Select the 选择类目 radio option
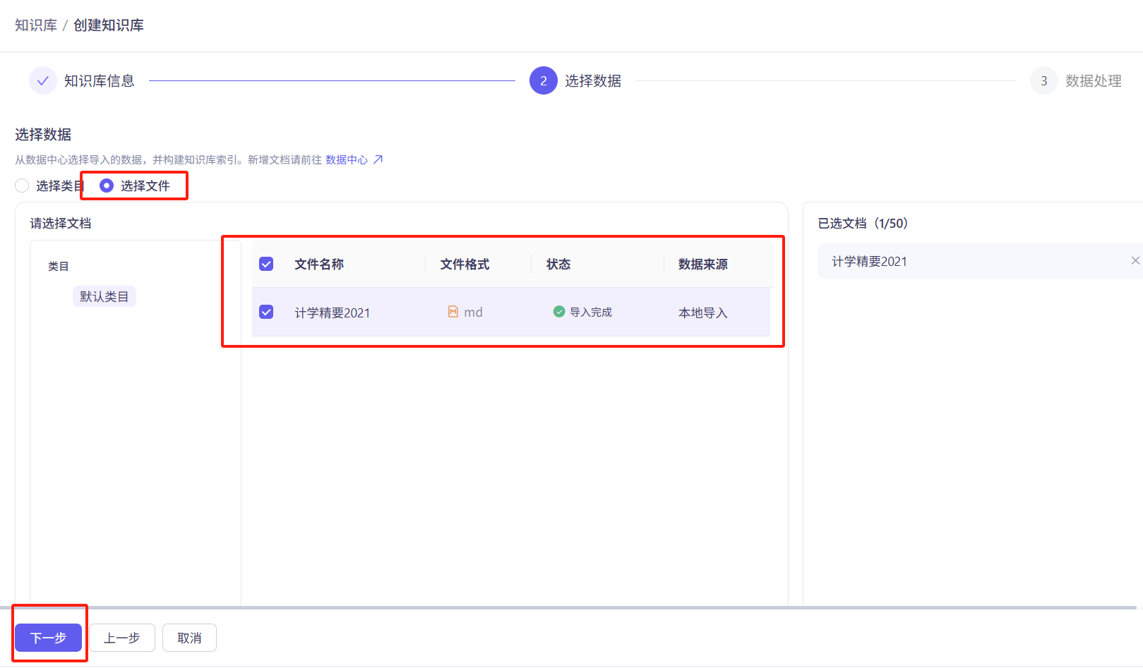This screenshot has height=668, width=1143. coord(22,185)
